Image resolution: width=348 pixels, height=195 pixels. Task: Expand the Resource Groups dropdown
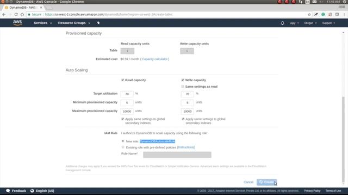pos(74,23)
